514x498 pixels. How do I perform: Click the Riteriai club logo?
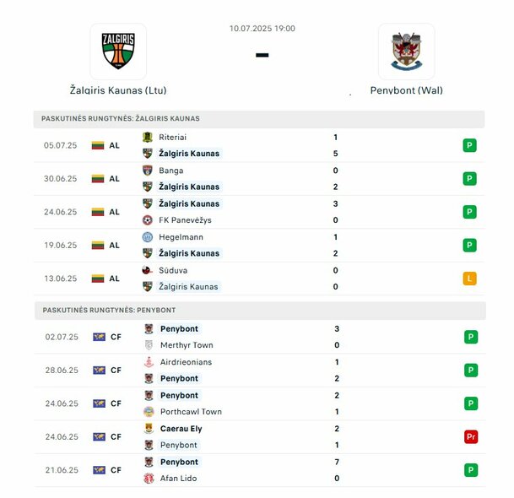tap(148, 137)
